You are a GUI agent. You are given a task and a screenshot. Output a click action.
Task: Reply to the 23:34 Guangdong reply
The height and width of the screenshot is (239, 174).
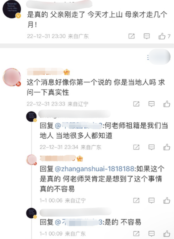pyautogui.click(x=152, y=147)
